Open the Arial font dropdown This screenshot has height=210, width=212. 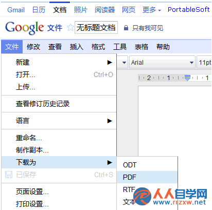click(x=162, y=62)
